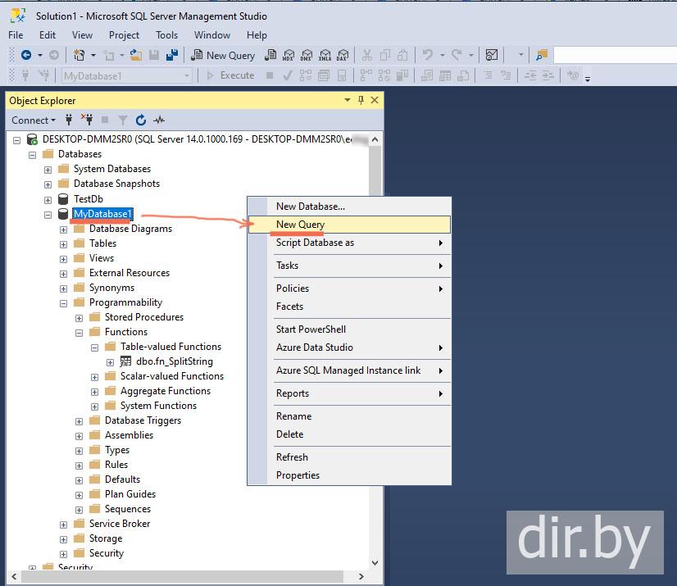Image resolution: width=677 pixels, height=586 pixels.
Task: Click the Navigate Backward arrow icon
Action: tap(26, 55)
